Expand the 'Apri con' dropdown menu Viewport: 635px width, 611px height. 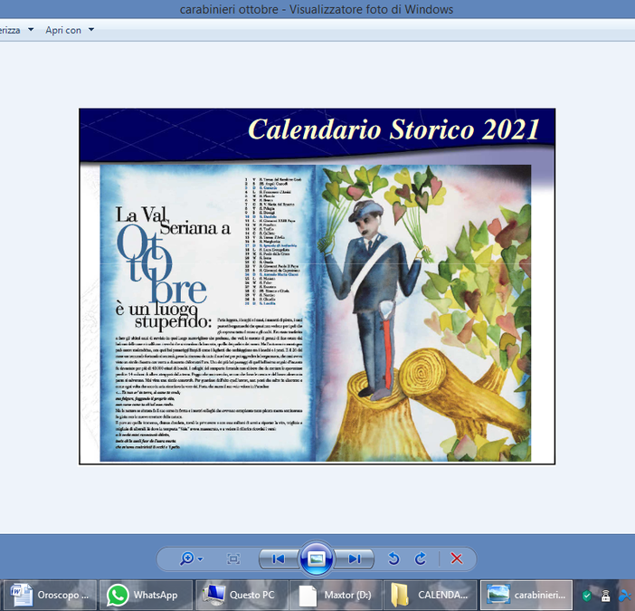(70, 30)
